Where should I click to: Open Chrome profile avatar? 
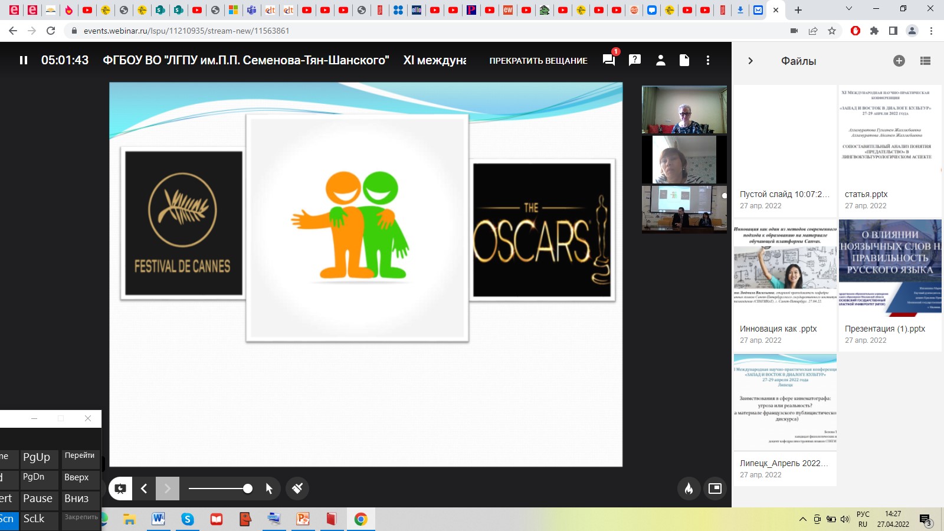(912, 31)
